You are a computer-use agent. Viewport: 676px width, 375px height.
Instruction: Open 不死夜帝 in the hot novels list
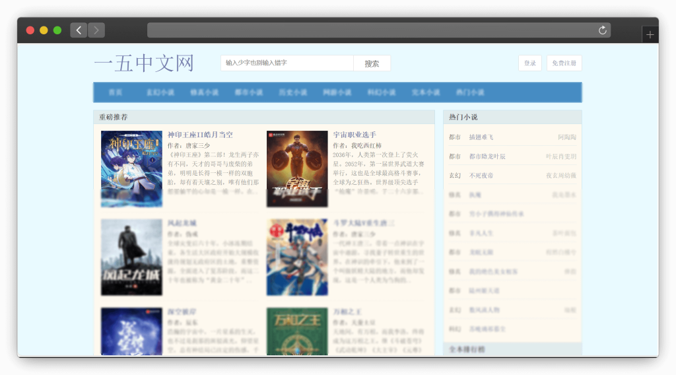coord(481,176)
